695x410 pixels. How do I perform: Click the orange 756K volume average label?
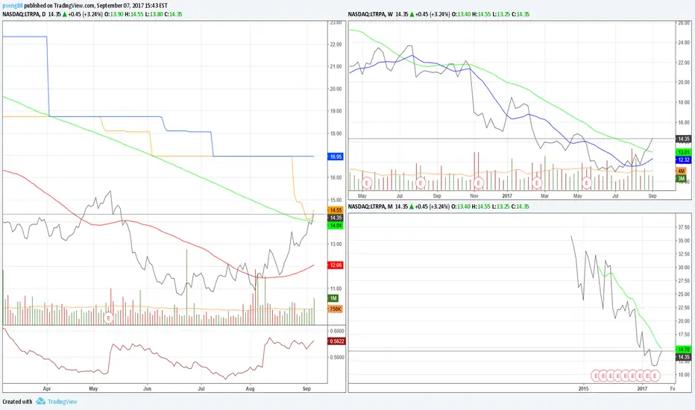click(335, 309)
